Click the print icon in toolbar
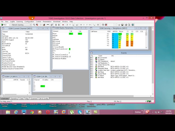This screenshot has height=131, width=175. point(126,25)
